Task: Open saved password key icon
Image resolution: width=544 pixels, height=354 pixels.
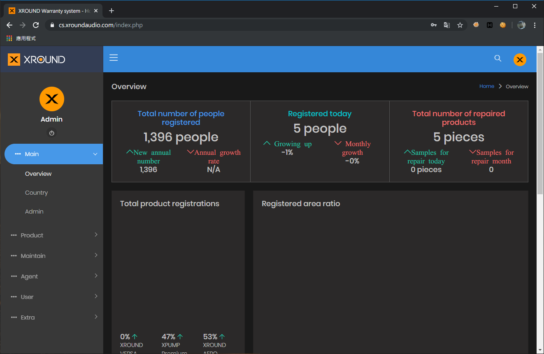Action: pyautogui.click(x=434, y=25)
